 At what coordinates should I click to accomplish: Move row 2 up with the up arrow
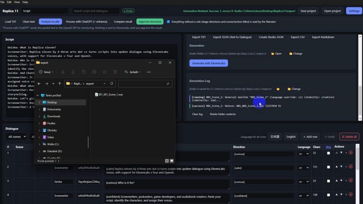pos(336,166)
